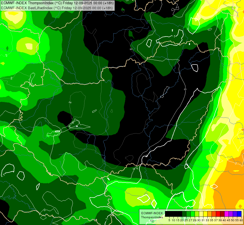Select the purple 45–50 legend swatch
This screenshot has height=225, width=244.
coord(231,214)
